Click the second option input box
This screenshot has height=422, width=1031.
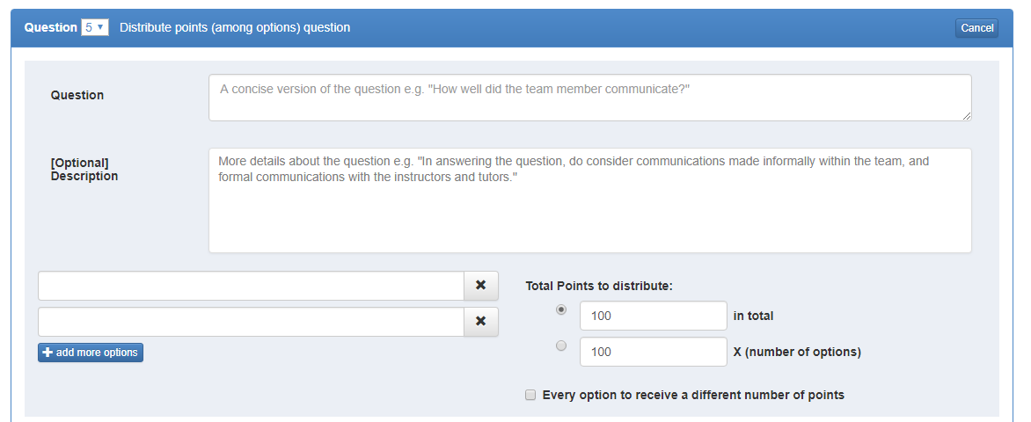(x=251, y=322)
